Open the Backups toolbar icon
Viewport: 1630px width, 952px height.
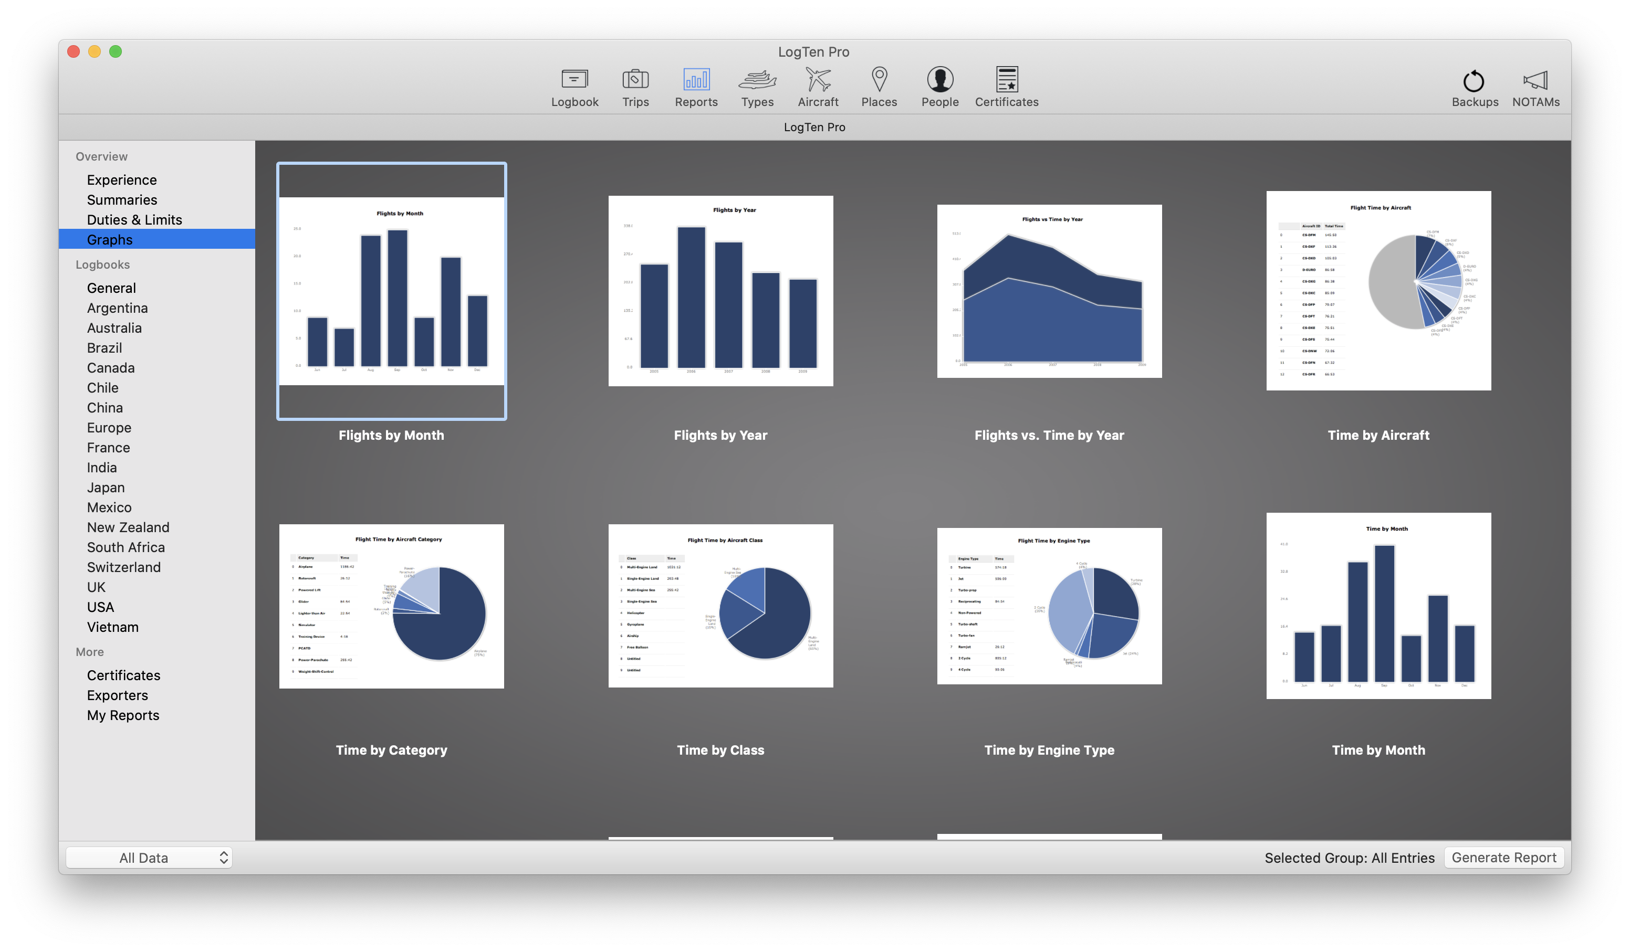coord(1475,87)
